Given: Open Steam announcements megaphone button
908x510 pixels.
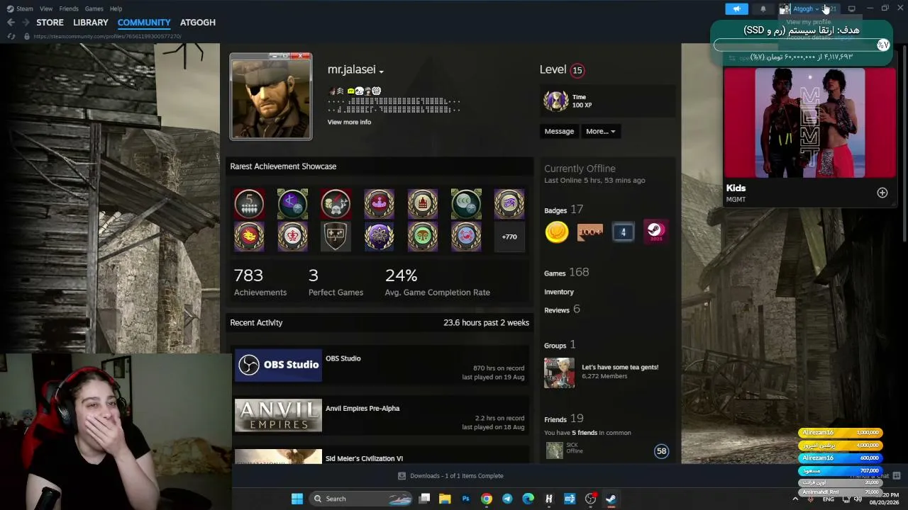Looking at the screenshot, I should tap(736, 8).
